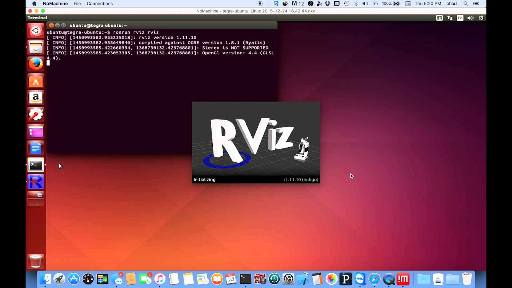Open macOS Notification Center

point(476,4)
